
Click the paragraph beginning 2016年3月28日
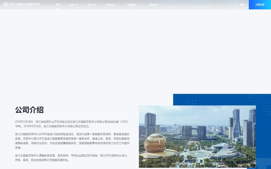[72, 124]
